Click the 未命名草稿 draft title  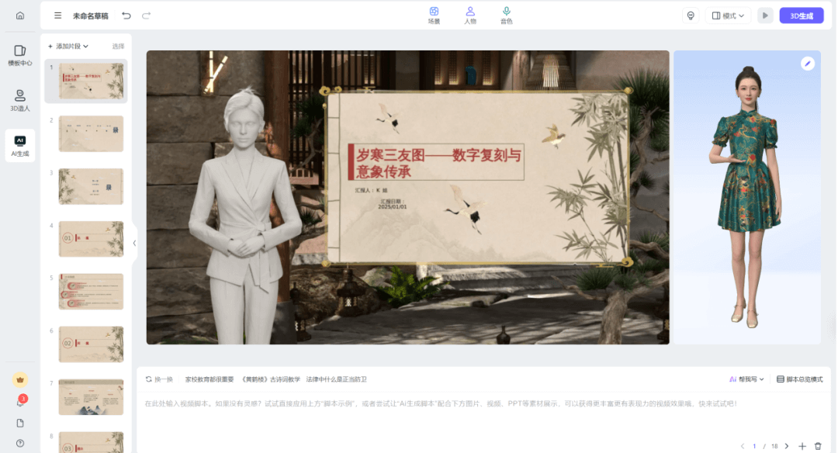click(90, 16)
